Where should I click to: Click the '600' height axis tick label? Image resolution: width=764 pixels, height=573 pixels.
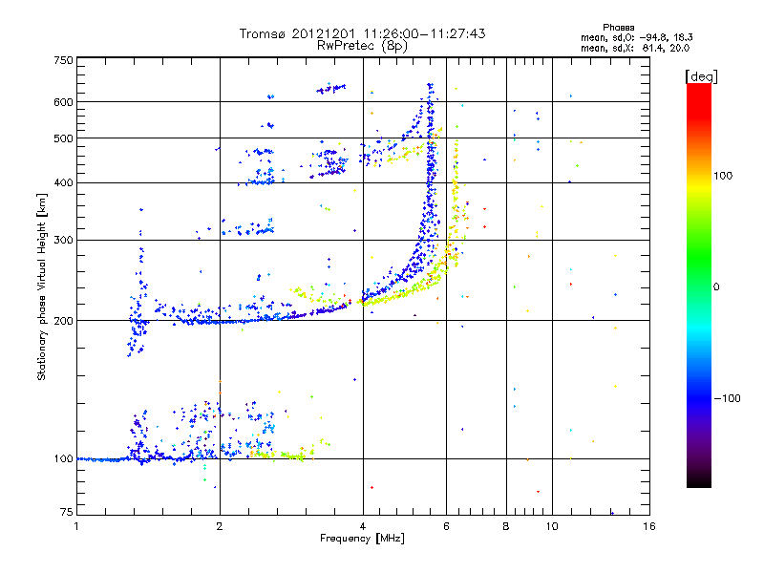pyautogui.click(x=64, y=102)
